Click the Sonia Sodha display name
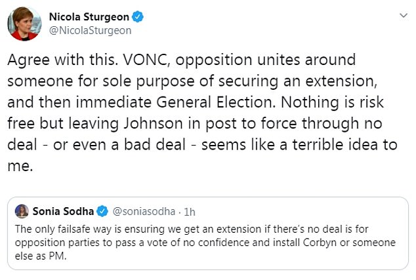Image resolution: width=416 pixels, height=280 pixels. tap(63, 211)
